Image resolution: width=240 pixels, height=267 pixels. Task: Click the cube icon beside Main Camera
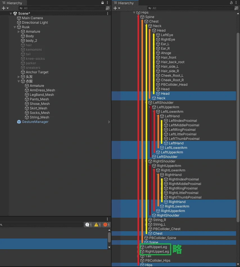coord(19,18)
